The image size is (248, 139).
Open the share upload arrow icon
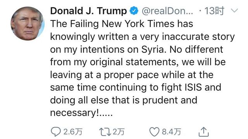click(204, 132)
